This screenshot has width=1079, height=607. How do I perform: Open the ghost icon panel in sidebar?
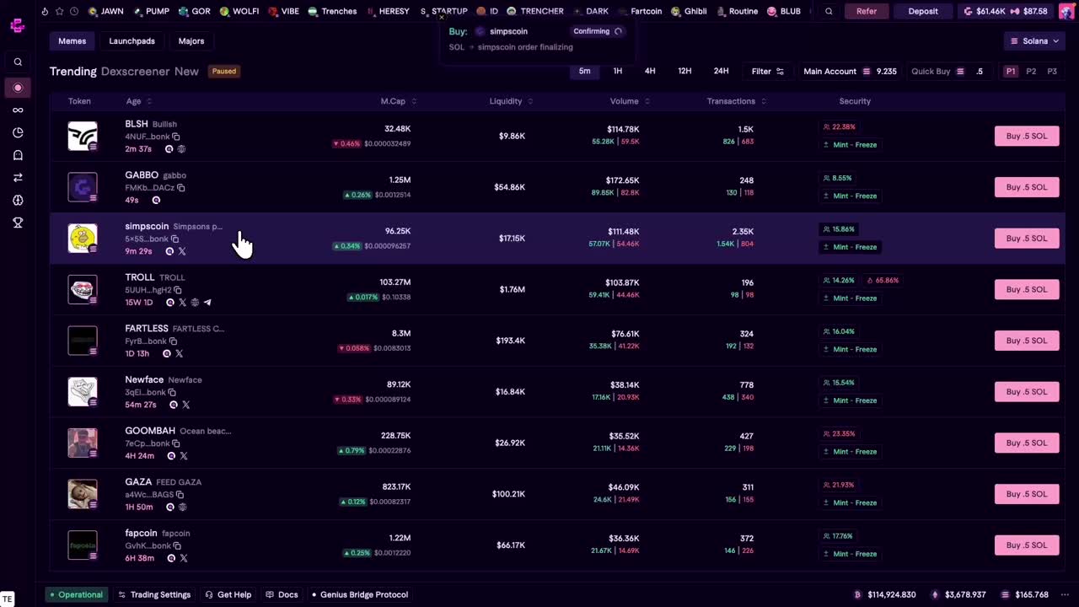[x=18, y=155]
